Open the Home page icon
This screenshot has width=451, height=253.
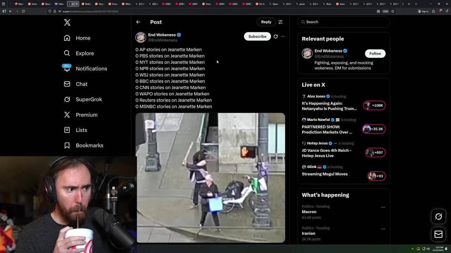(67, 38)
